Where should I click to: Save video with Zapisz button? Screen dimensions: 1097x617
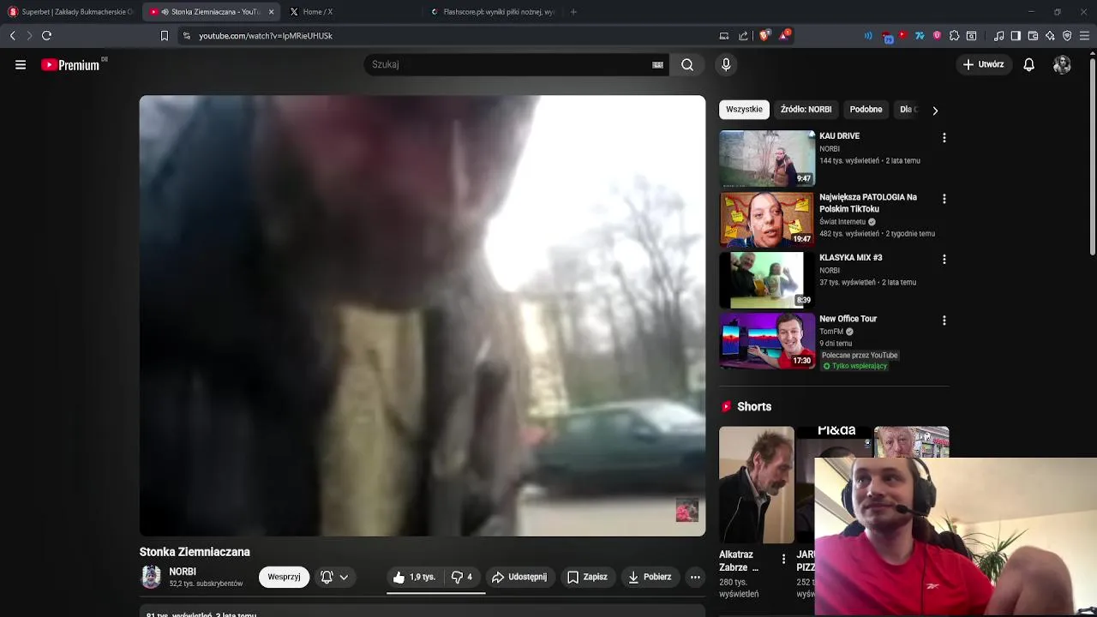point(587,578)
